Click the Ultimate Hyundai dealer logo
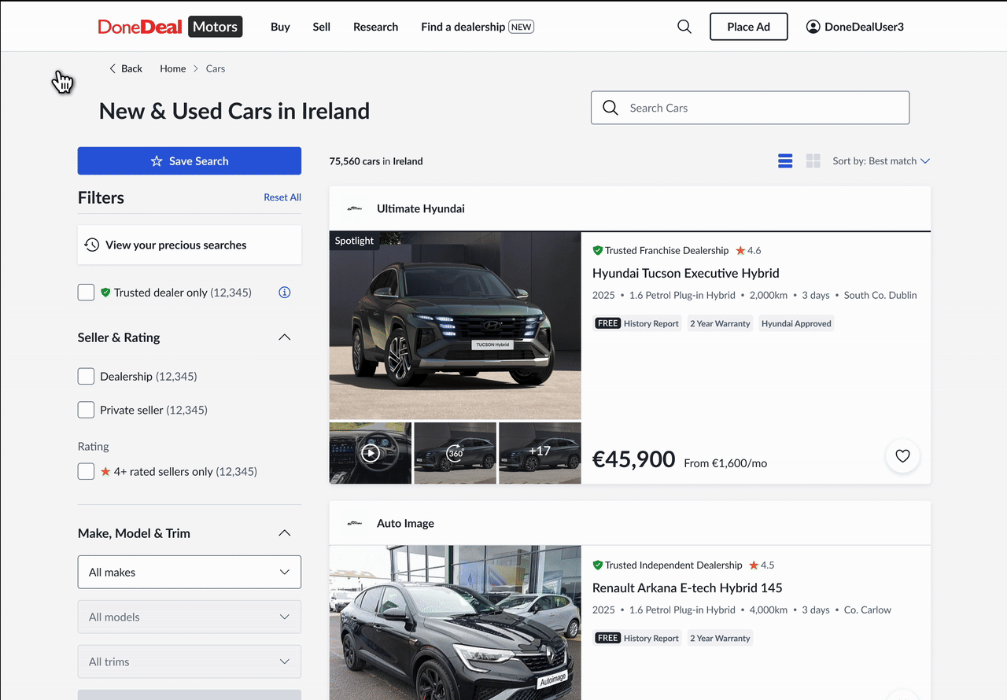 (355, 208)
